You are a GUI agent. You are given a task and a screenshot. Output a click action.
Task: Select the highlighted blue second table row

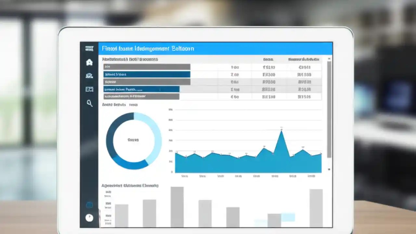(147, 74)
